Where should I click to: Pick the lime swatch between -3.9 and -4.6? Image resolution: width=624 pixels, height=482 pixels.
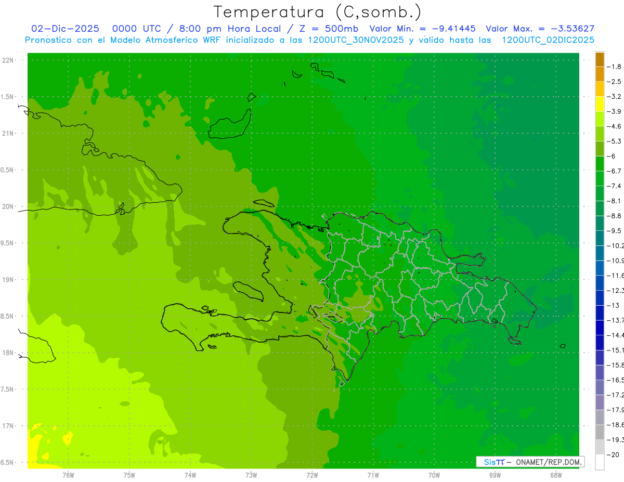pos(600,119)
